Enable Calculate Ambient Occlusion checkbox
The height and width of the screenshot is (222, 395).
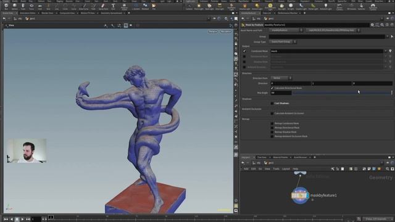(272, 113)
